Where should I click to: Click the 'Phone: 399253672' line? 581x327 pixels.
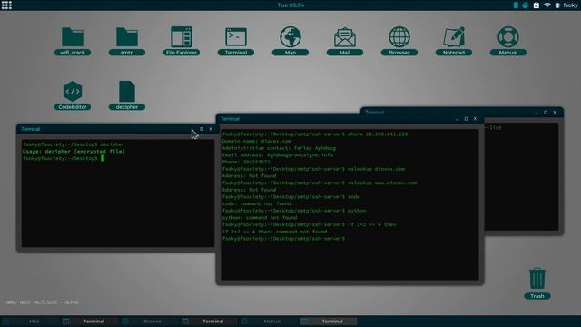tap(246, 162)
